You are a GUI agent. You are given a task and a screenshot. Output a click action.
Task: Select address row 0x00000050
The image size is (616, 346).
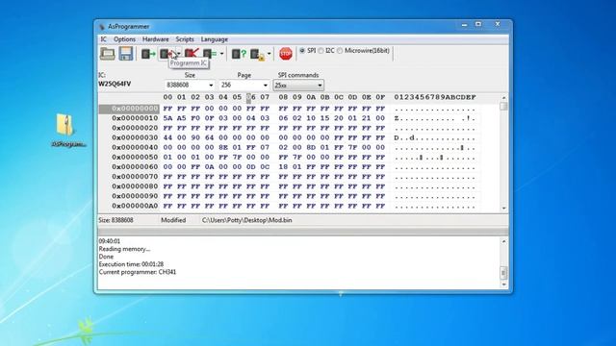click(135, 157)
